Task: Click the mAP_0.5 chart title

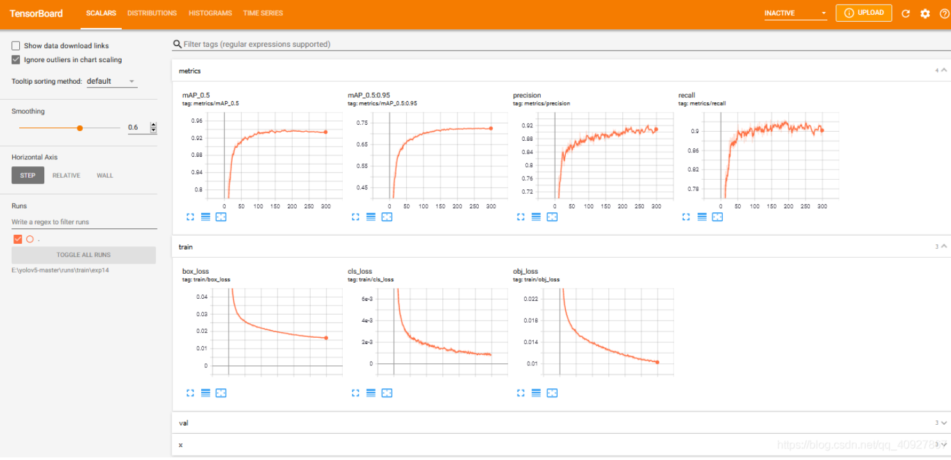Action: (196, 95)
